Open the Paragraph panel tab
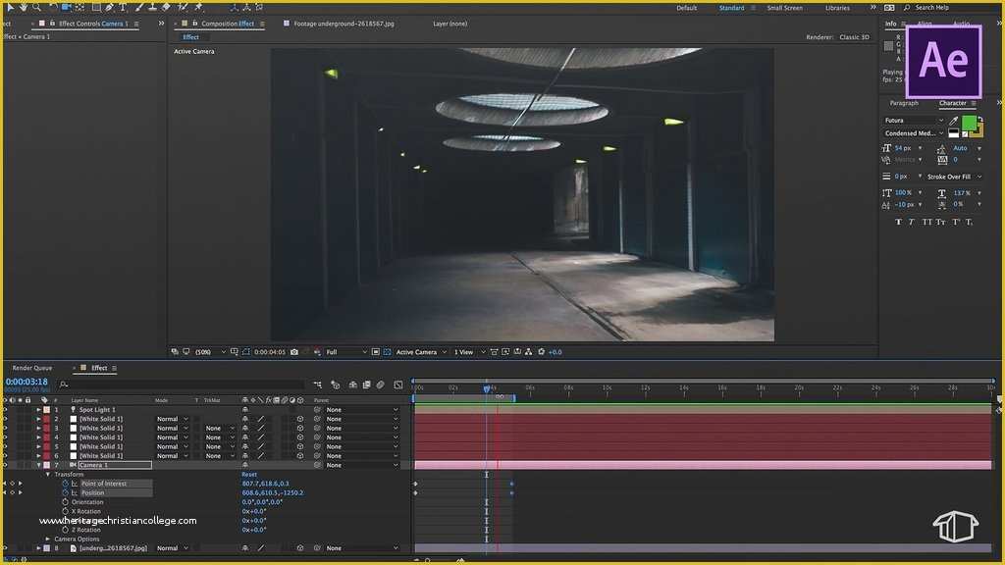The image size is (1005, 565). pyautogui.click(x=904, y=103)
